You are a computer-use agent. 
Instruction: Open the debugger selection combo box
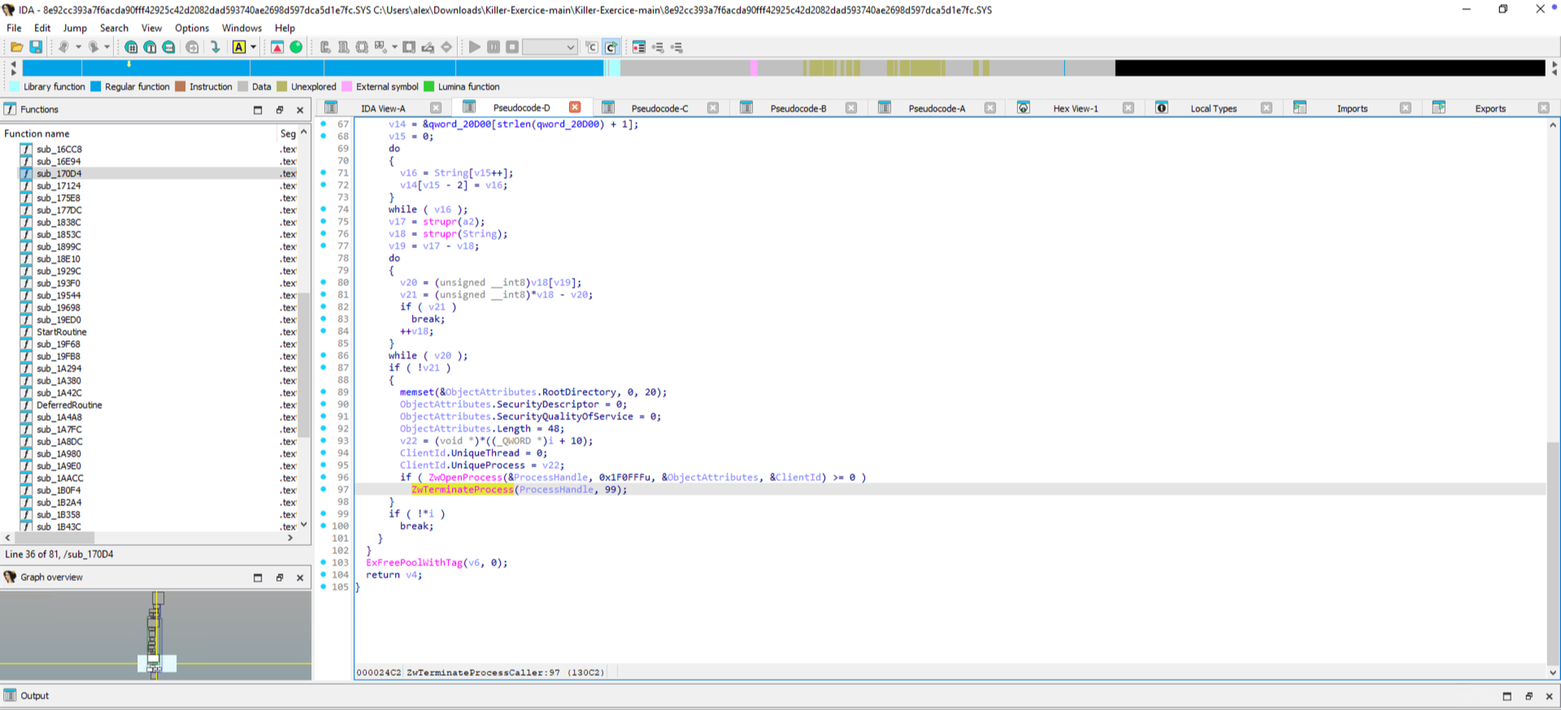550,47
